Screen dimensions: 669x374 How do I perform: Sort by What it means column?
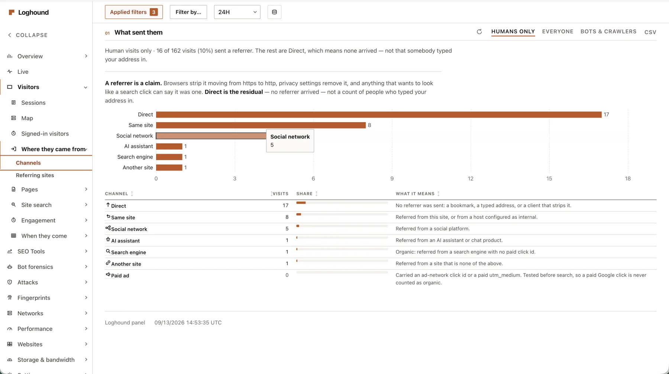pyautogui.click(x=418, y=193)
